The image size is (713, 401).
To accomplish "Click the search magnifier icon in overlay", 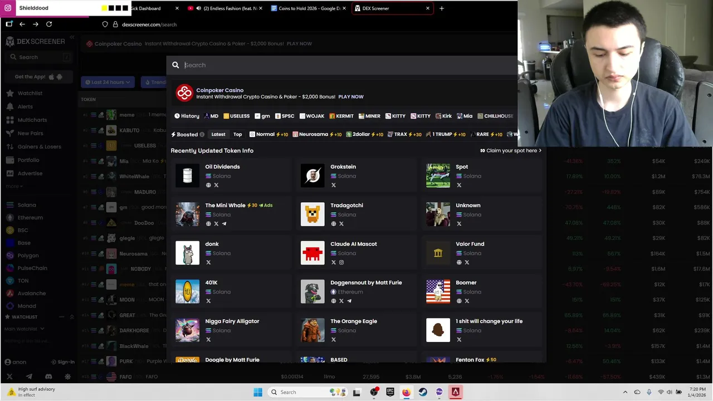I will tap(175, 65).
